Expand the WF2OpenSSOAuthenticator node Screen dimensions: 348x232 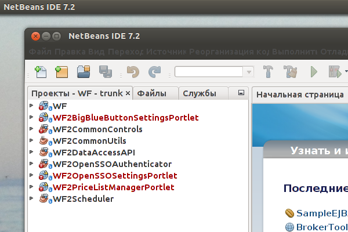[x=31, y=164]
